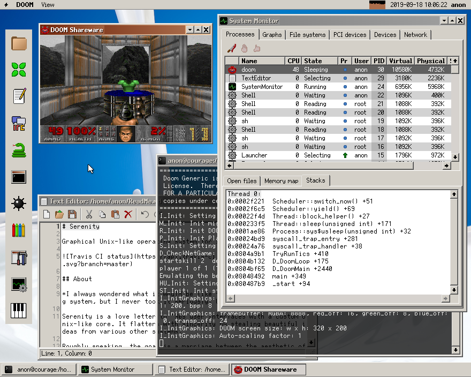Image resolution: width=471 pixels, height=377 pixels.
Task: Switch to Text Editor via taskbar button
Action: coord(192,370)
